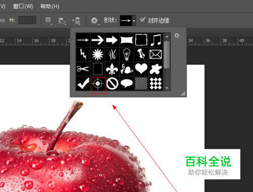Click the shape list scrollbar thumb

[x=167, y=55]
